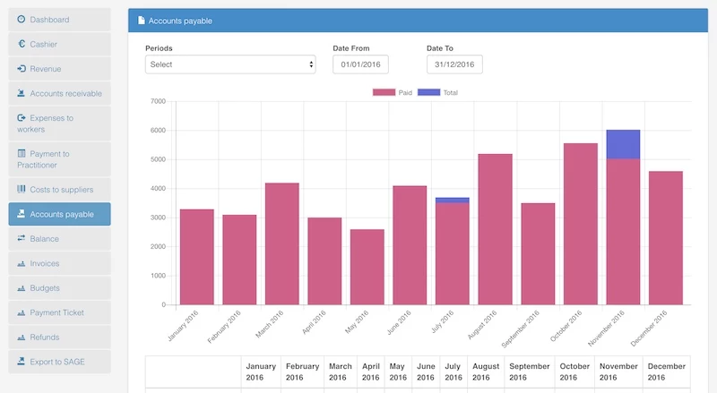Screen dimensions: 717x393
Task: Click the Revenue sign-in arrow icon
Action: [x=22, y=69]
